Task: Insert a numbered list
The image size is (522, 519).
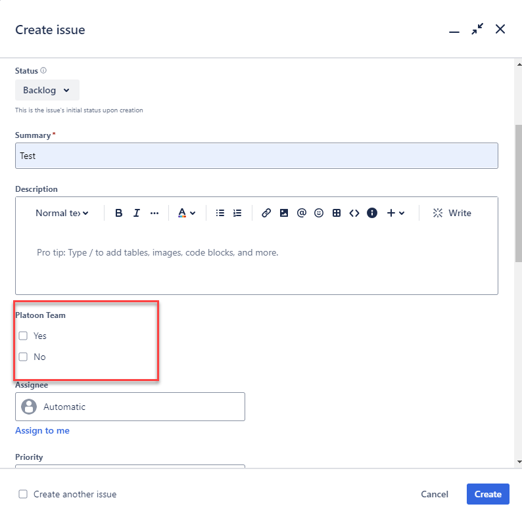Action: [x=237, y=213]
